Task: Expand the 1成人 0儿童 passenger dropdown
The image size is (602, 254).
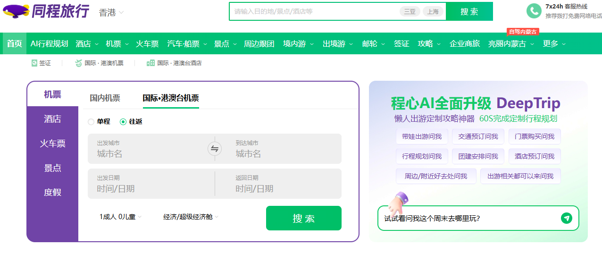Action: [120, 217]
